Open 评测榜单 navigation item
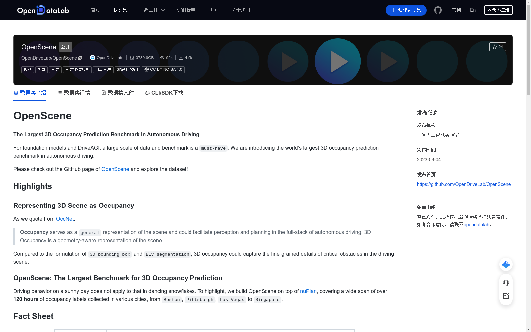Image resolution: width=531 pixels, height=332 pixels. [186, 10]
